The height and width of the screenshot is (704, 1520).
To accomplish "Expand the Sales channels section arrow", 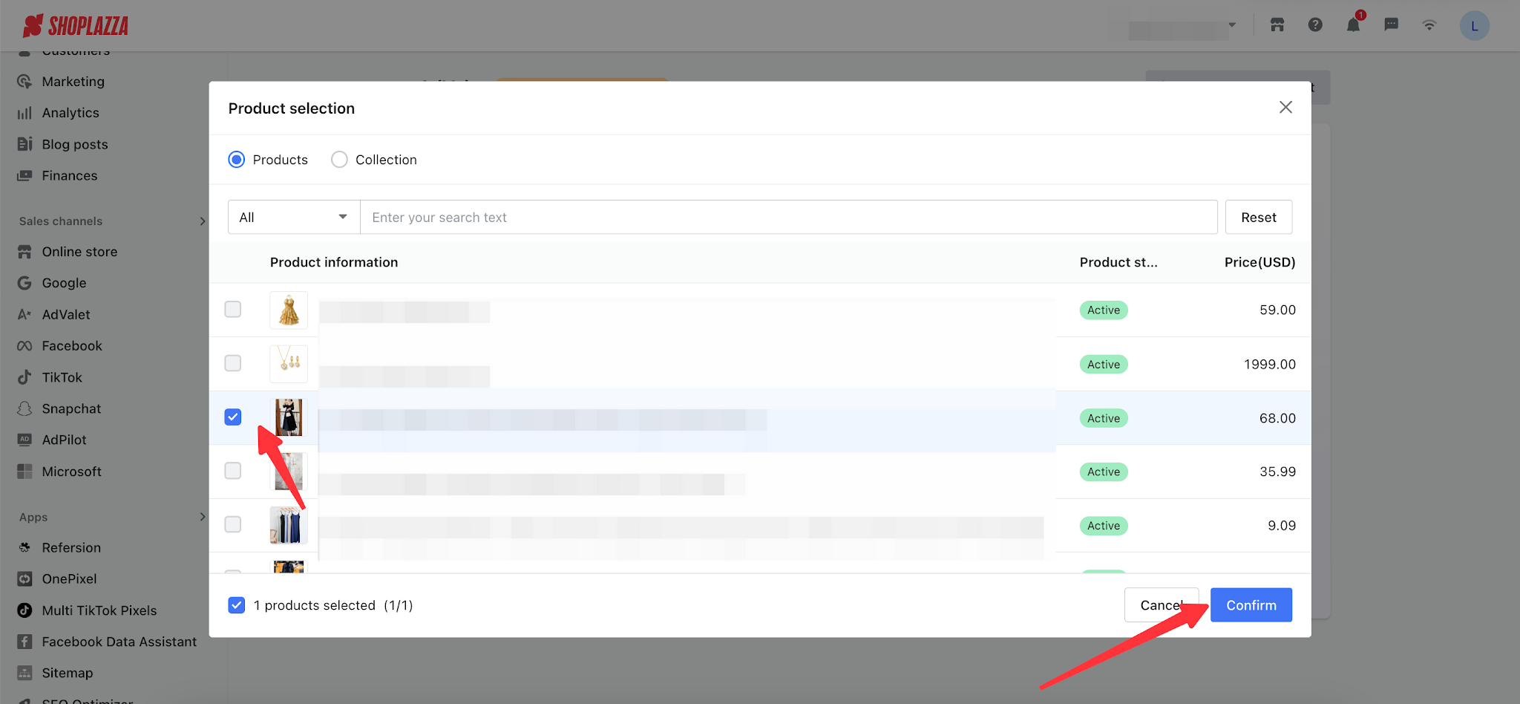I will pyautogui.click(x=203, y=221).
